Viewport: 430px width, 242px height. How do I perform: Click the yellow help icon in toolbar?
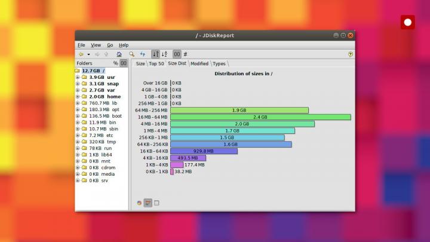tap(350, 54)
